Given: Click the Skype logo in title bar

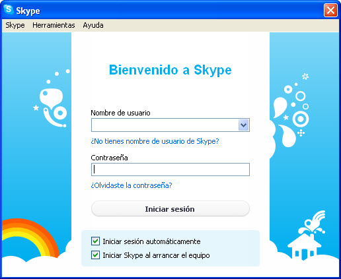Looking at the screenshot, I should coord(9,10).
